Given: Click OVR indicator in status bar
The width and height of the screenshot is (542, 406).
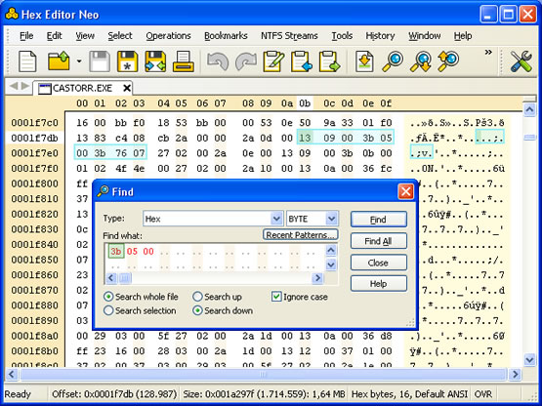Looking at the screenshot, I should [482, 394].
